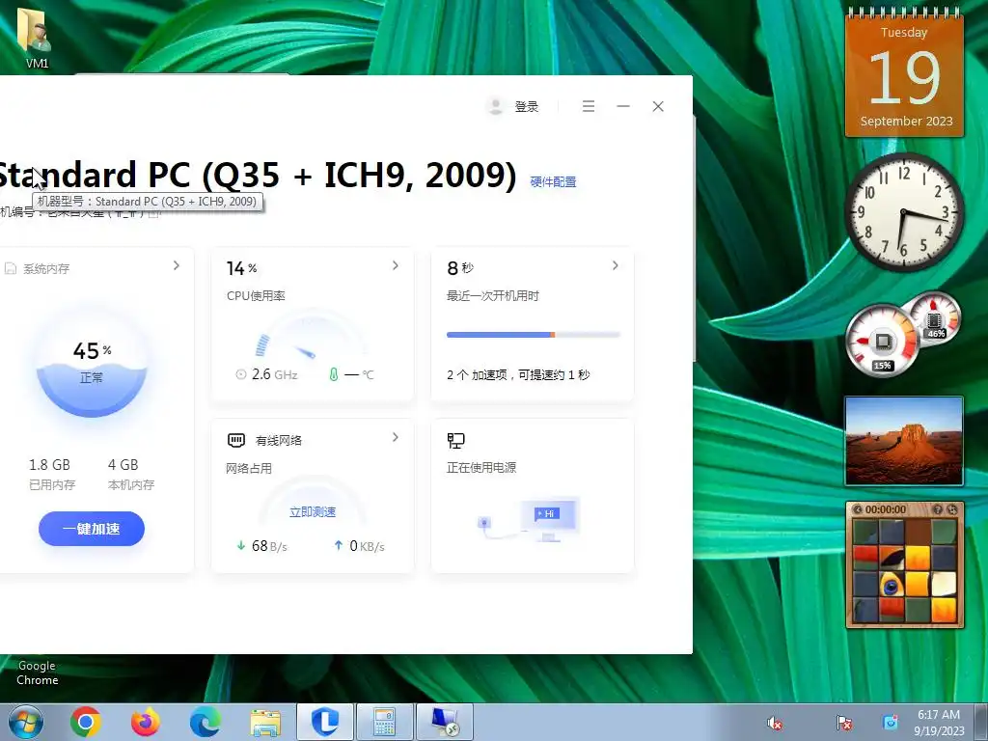Viewport: 988px width, 741px height.
Task: Expand the 有线网络 card arrow
Action: click(x=395, y=437)
